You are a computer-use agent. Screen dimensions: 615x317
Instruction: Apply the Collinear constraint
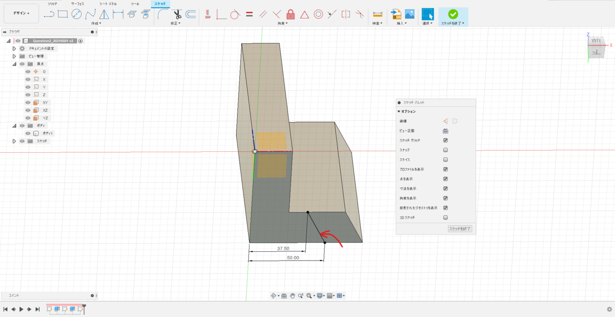[x=332, y=14]
